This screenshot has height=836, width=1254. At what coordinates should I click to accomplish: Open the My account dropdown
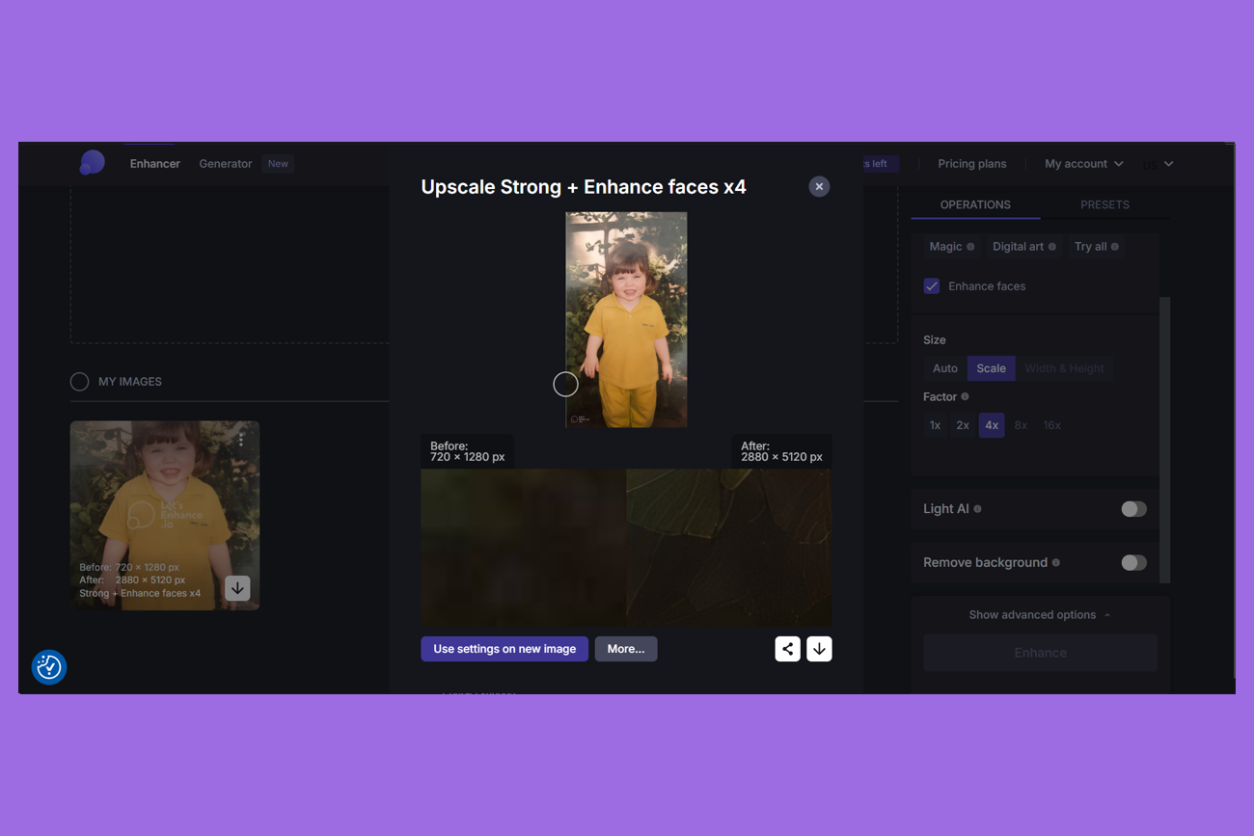tap(1083, 164)
